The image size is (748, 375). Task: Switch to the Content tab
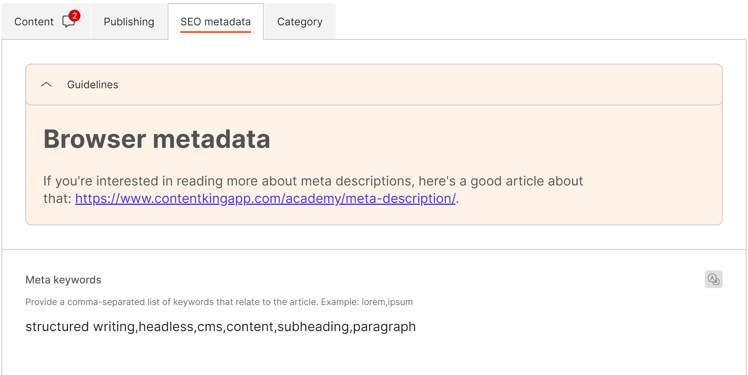(34, 22)
